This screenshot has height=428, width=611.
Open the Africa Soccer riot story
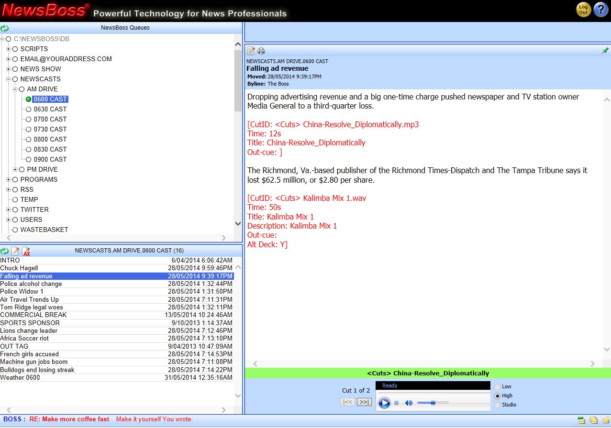point(117,338)
